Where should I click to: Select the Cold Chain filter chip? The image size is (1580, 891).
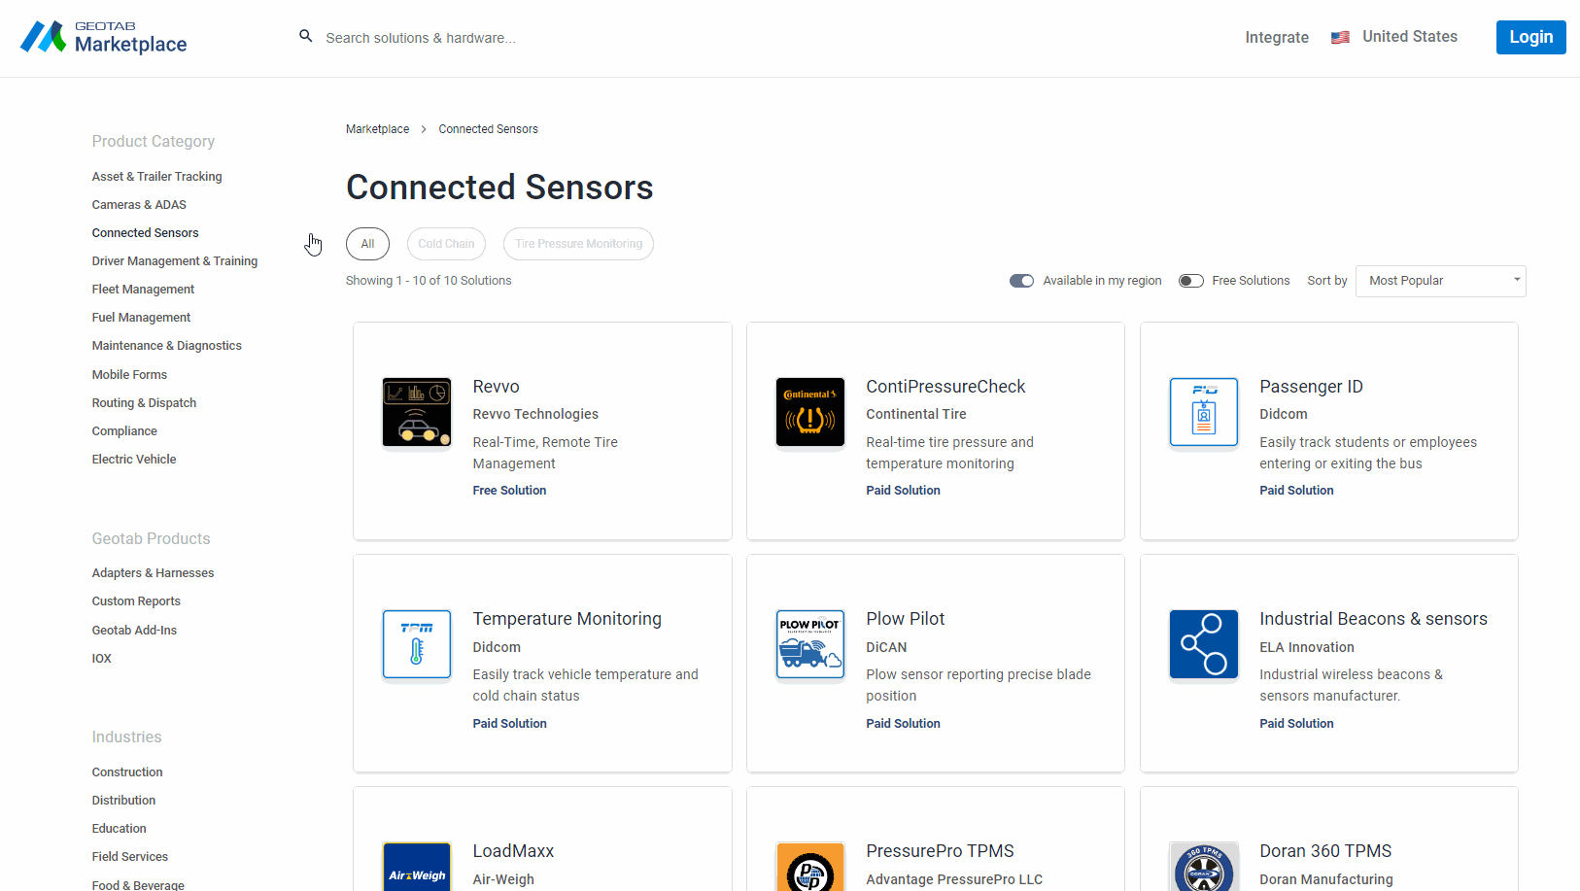pyautogui.click(x=446, y=244)
